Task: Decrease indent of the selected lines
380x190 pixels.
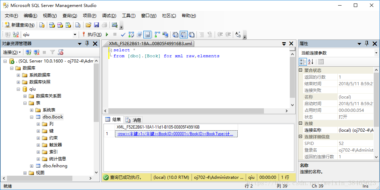Action: coord(220,35)
